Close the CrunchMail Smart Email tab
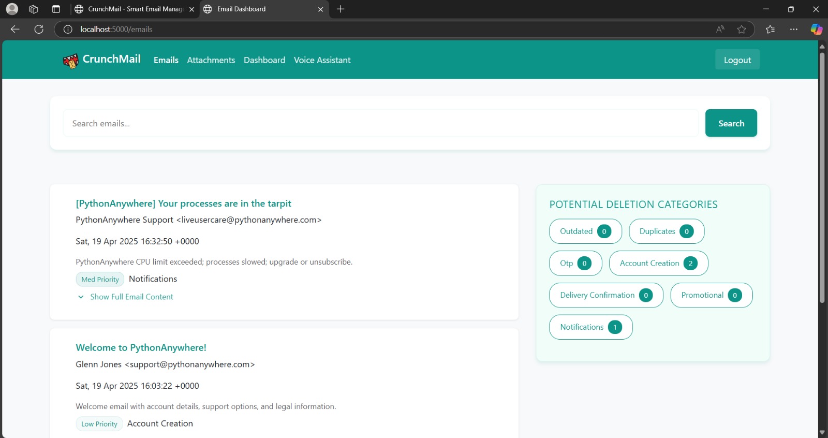The image size is (828, 438). 191,9
